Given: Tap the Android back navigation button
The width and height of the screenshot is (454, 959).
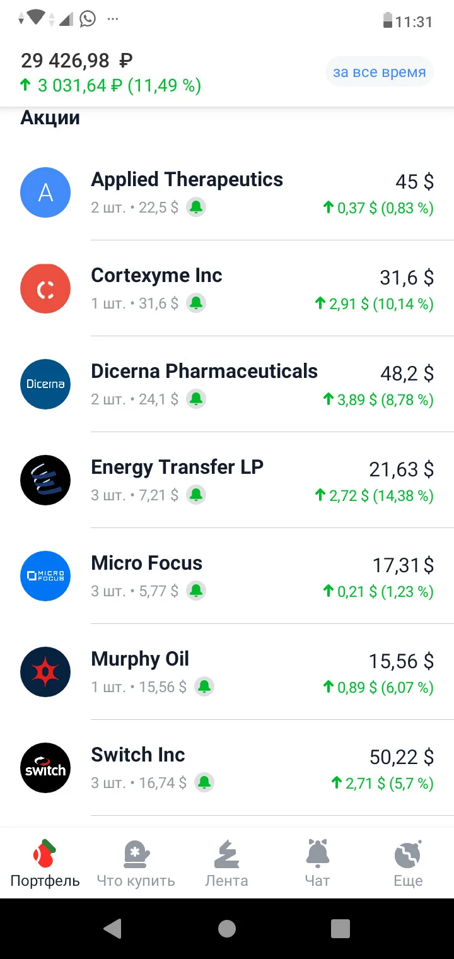Looking at the screenshot, I should tap(113, 928).
